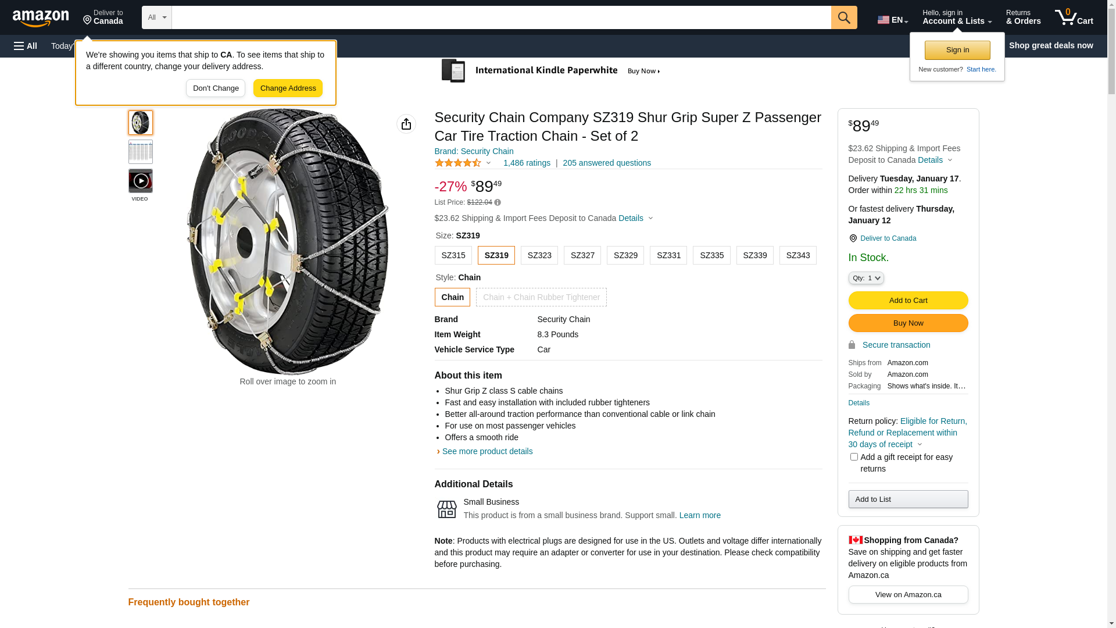Image resolution: width=1116 pixels, height=628 pixels.
Task: Click the search magnifier button
Action: (x=844, y=17)
